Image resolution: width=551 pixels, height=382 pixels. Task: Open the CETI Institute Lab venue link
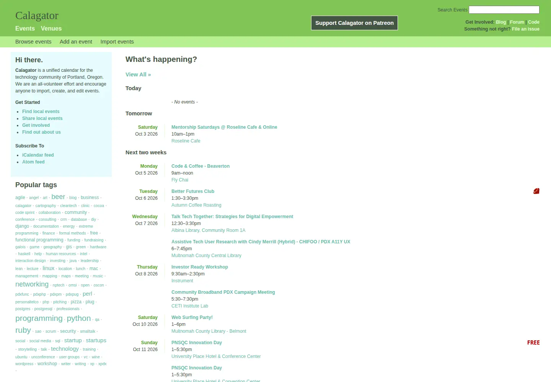point(190,306)
